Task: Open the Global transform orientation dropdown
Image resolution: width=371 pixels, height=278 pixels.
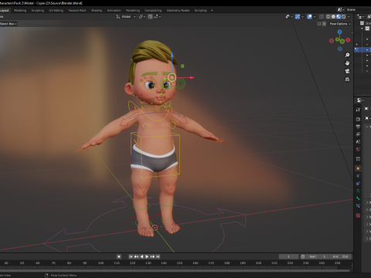Action: click(x=126, y=17)
